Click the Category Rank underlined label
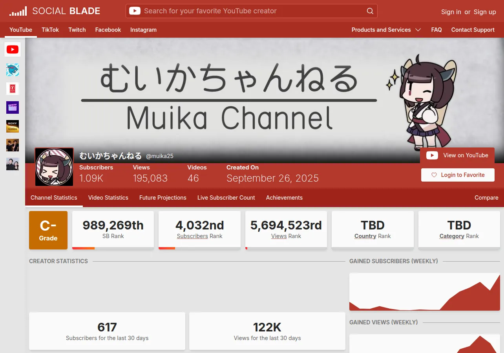Screen dimensions: 504x353 [x=452, y=236]
